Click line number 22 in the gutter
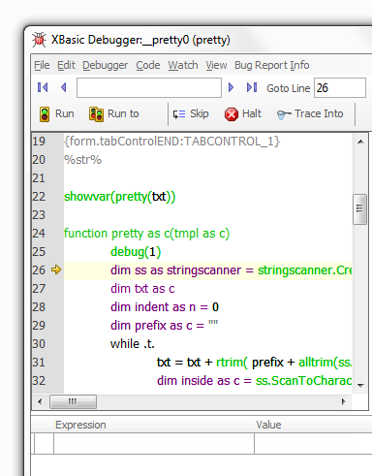The width and height of the screenshot is (372, 476). [x=39, y=197]
